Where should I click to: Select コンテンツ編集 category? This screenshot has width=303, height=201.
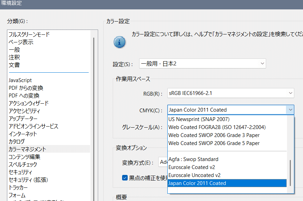[49, 157]
